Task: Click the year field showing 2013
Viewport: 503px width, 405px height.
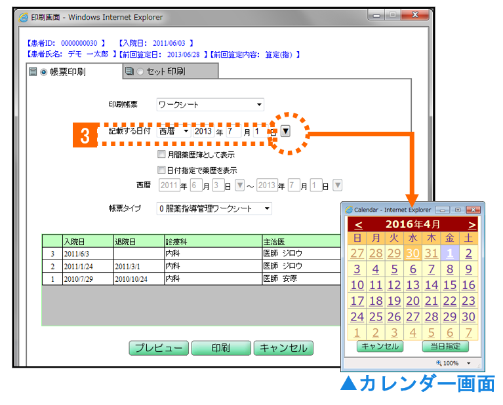Action: 203,131
